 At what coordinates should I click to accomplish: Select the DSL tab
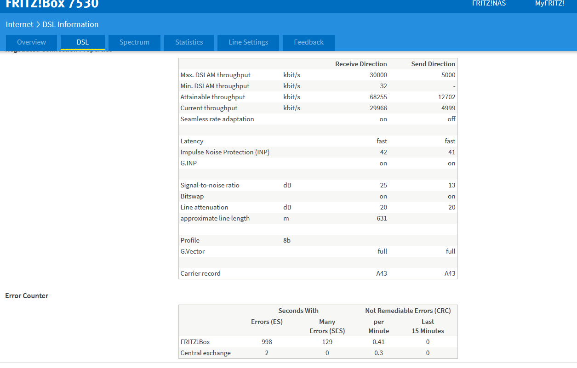coord(83,42)
